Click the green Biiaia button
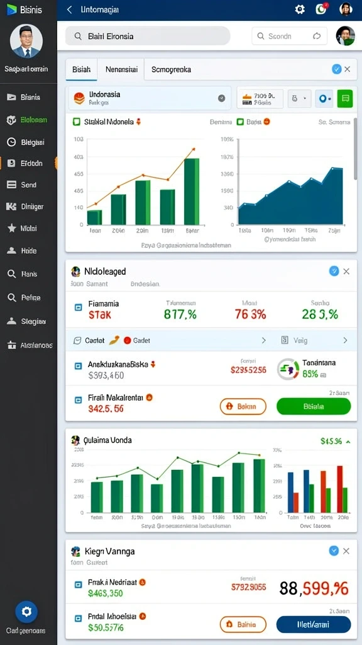The height and width of the screenshot is (645, 362). pyautogui.click(x=314, y=406)
